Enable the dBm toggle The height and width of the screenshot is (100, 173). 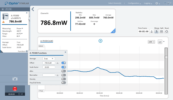pyautogui.click(x=64, y=71)
